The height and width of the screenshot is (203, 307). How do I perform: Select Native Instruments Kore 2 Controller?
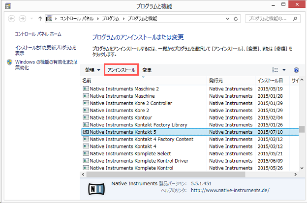click(x=189, y=103)
